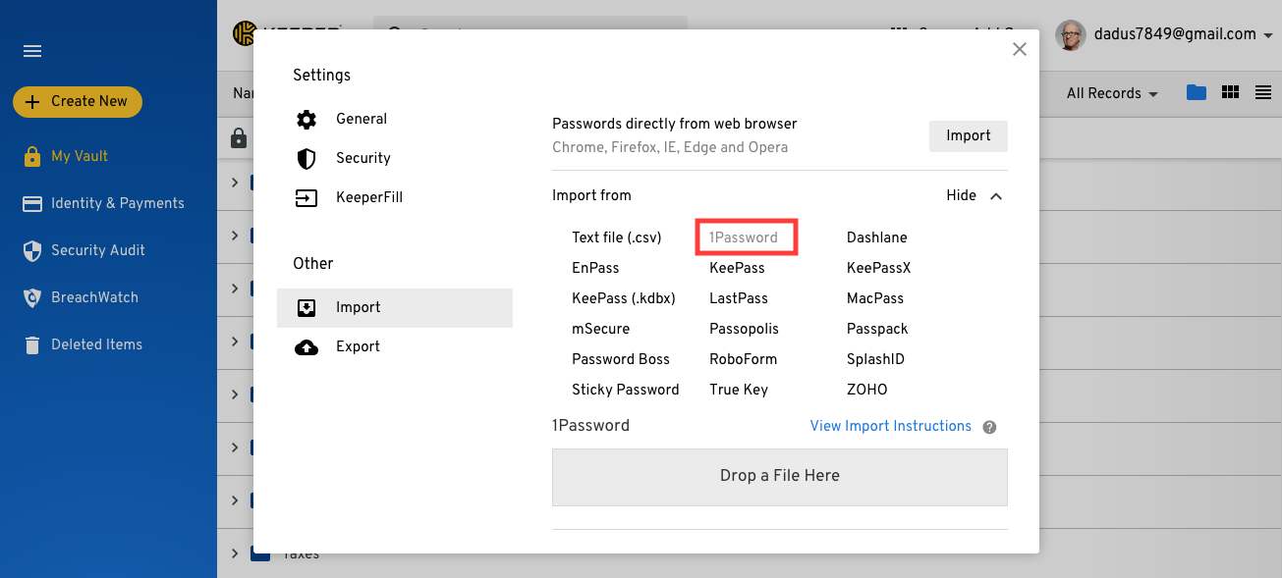Go to Identity & Payments
The image size is (1282, 578).
[x=104, y=203]
